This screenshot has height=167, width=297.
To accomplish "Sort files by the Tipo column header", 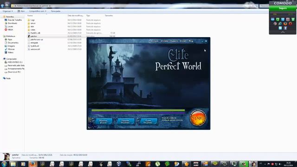I will (x=88, y=15).
